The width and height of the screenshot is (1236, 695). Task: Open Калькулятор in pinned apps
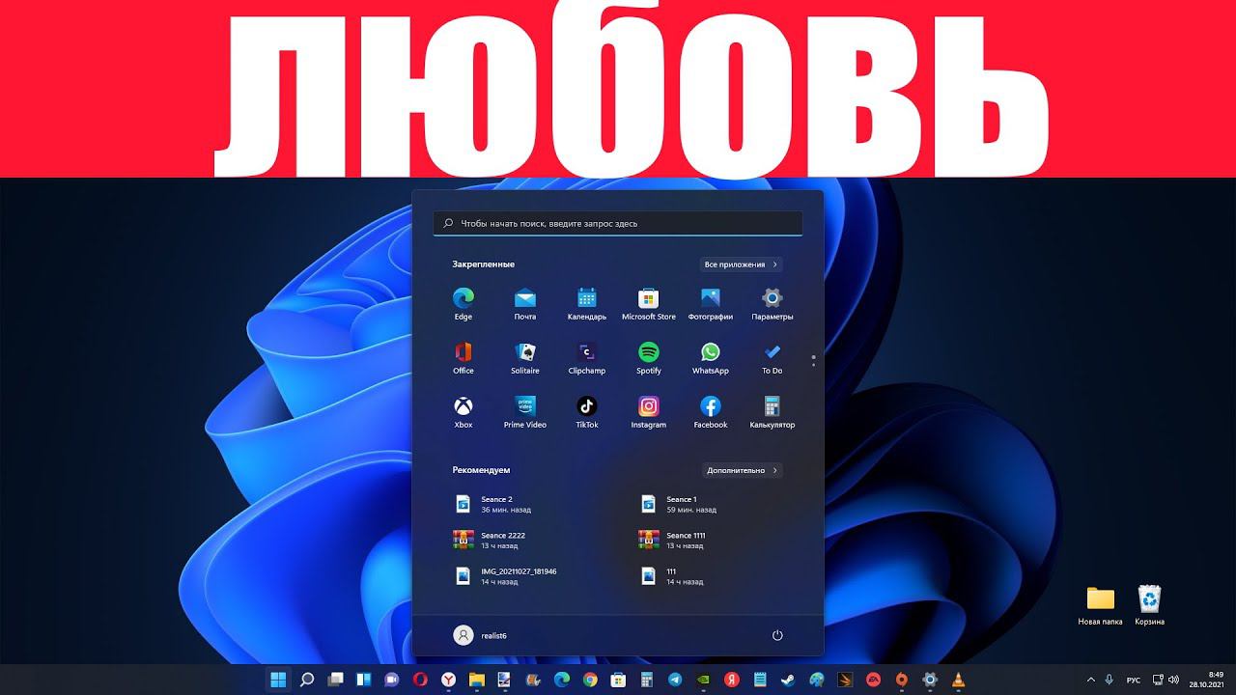(x=772, y=411)
